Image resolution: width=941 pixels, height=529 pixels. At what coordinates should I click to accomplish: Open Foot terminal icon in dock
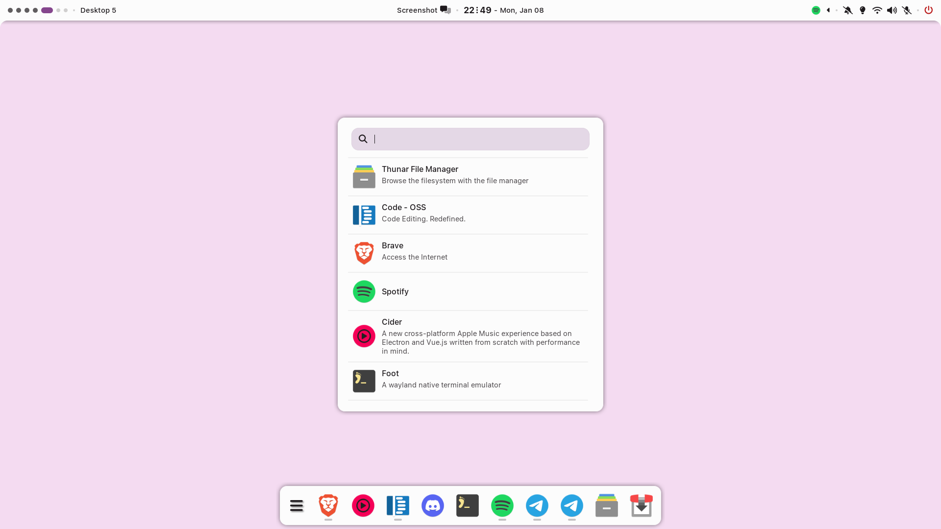click(468, 505)
